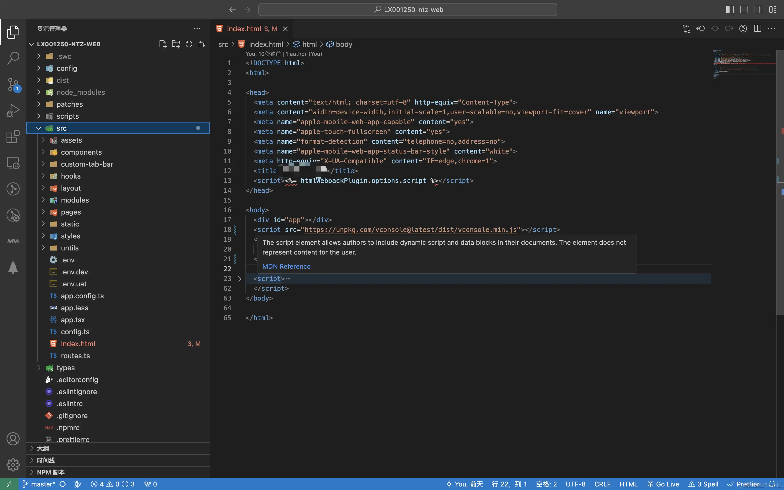Go forward in navigation history
Image resolution: width=784 pixels, height=490 pixels.
tap(247, 10)
